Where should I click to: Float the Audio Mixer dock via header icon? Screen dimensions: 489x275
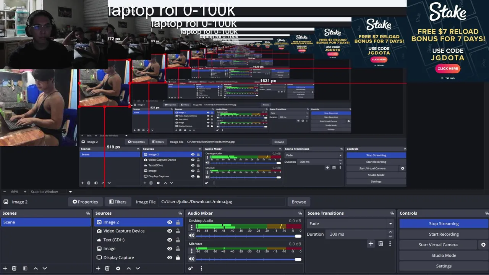click(300, 213)
